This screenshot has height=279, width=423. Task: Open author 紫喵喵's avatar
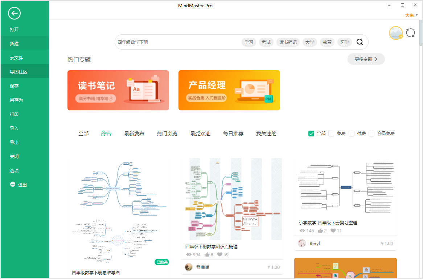189,267
